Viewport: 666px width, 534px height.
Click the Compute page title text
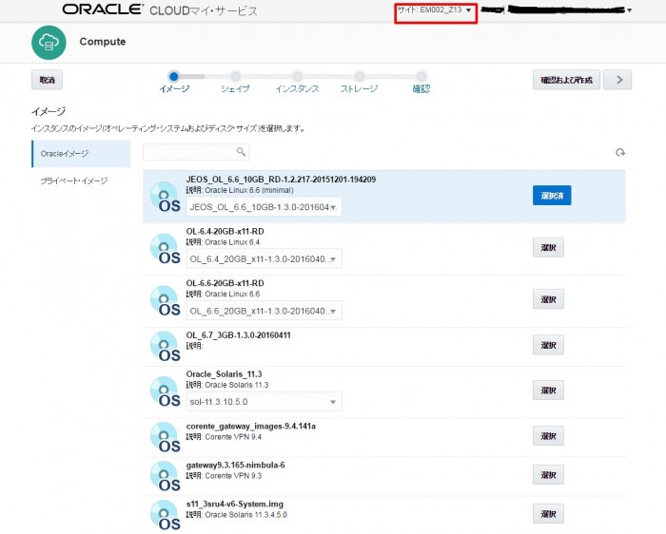click(x=103, y=42)
